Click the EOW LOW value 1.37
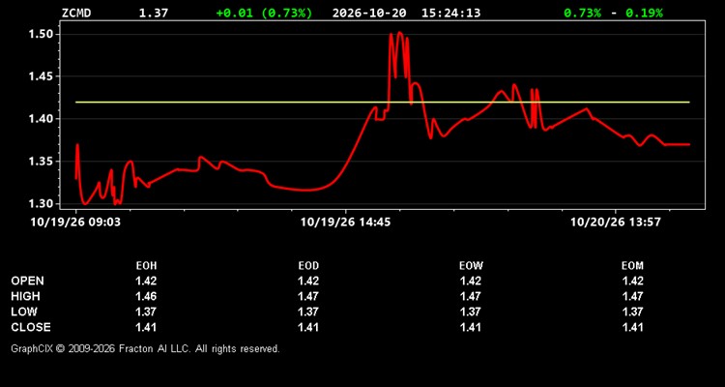 [471, 312]
